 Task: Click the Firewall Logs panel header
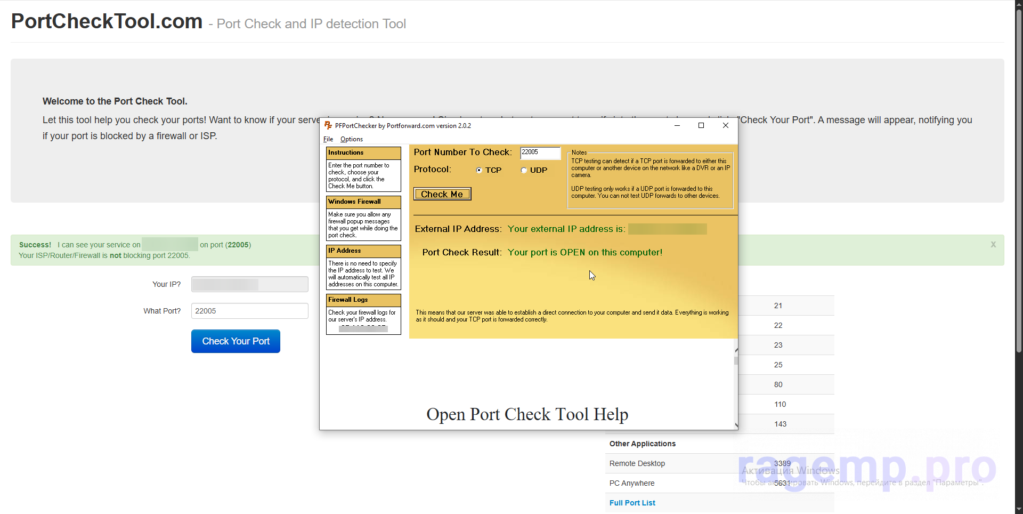tap(363, 300)
